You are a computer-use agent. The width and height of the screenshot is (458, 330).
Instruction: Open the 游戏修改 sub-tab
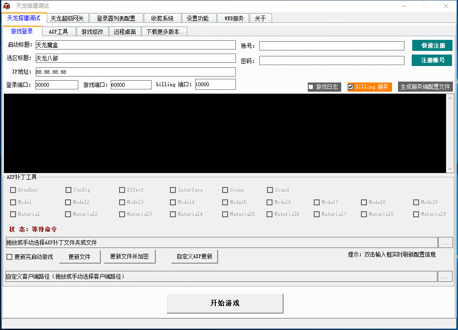tap(93, 32)
